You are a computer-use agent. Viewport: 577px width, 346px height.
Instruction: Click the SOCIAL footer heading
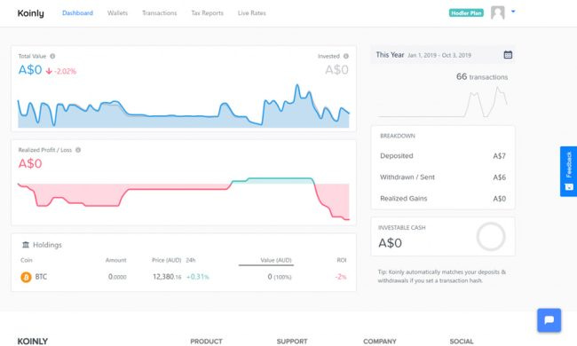pos(462,342)
